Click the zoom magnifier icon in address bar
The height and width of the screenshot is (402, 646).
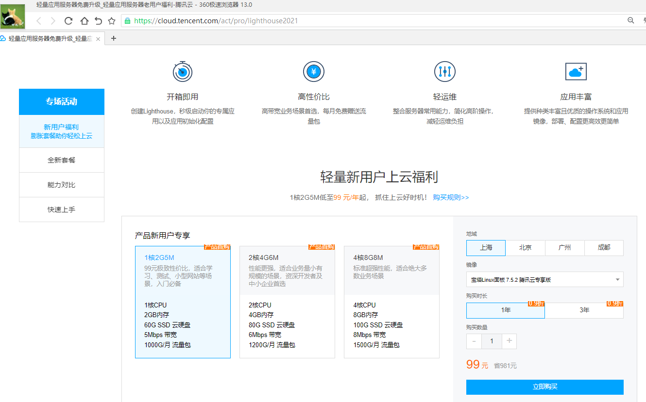[631, 20]
